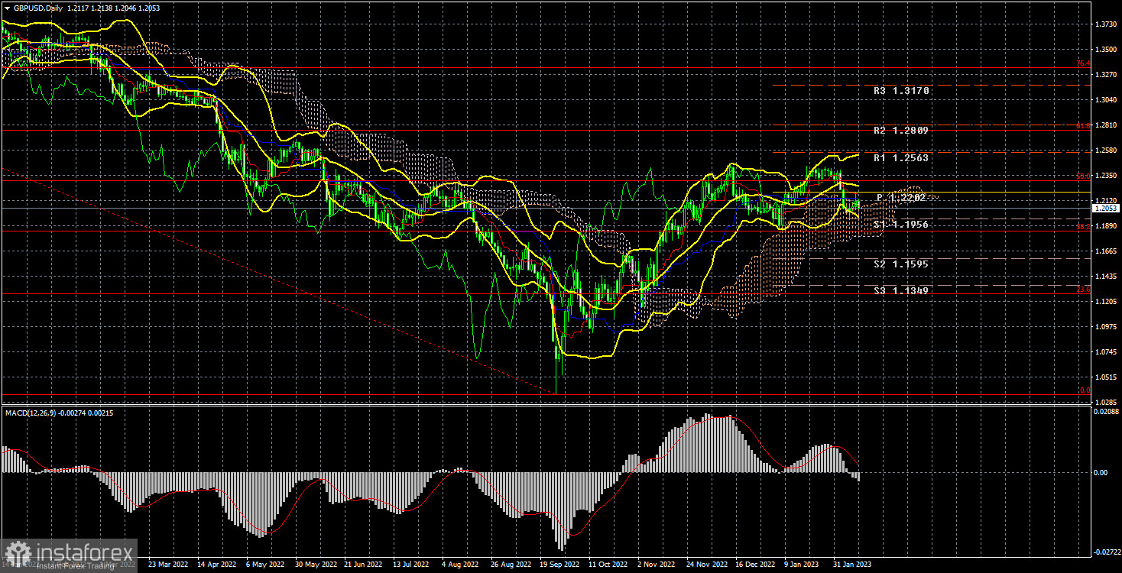Select the S3 1.1349 support label
The image size is (1122, 573).
(901, 291)
